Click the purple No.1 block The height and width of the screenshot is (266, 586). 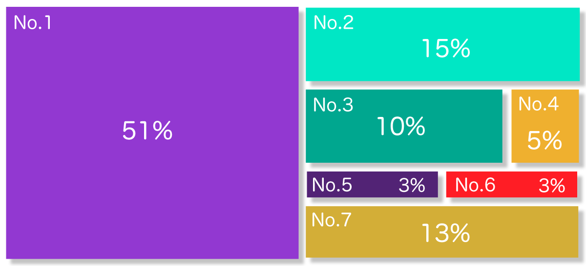click(x=152, y=133)
